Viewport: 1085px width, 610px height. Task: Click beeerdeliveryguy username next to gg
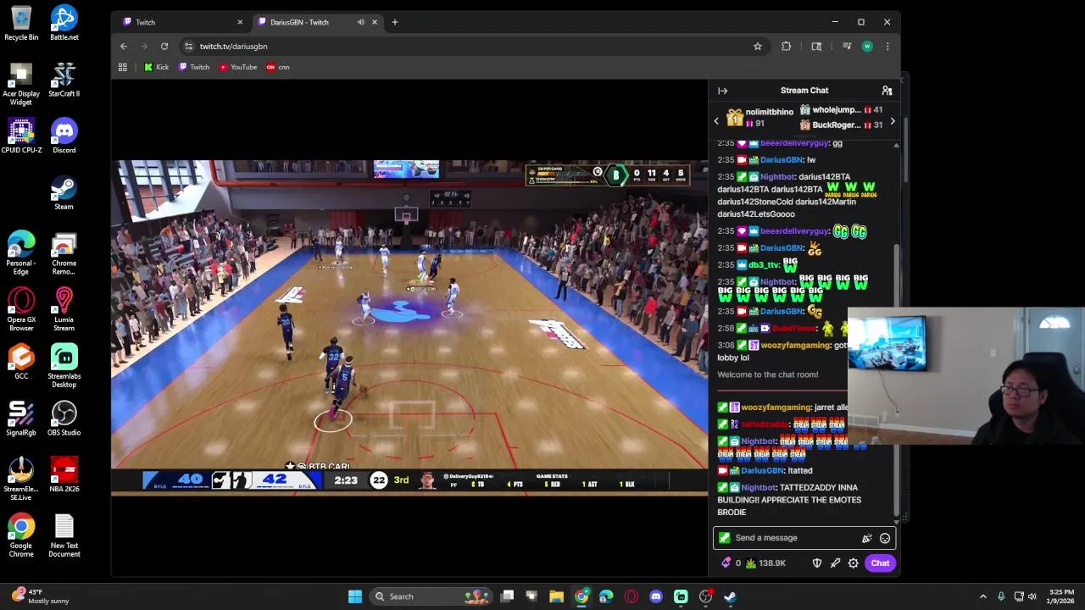(794, 143)
